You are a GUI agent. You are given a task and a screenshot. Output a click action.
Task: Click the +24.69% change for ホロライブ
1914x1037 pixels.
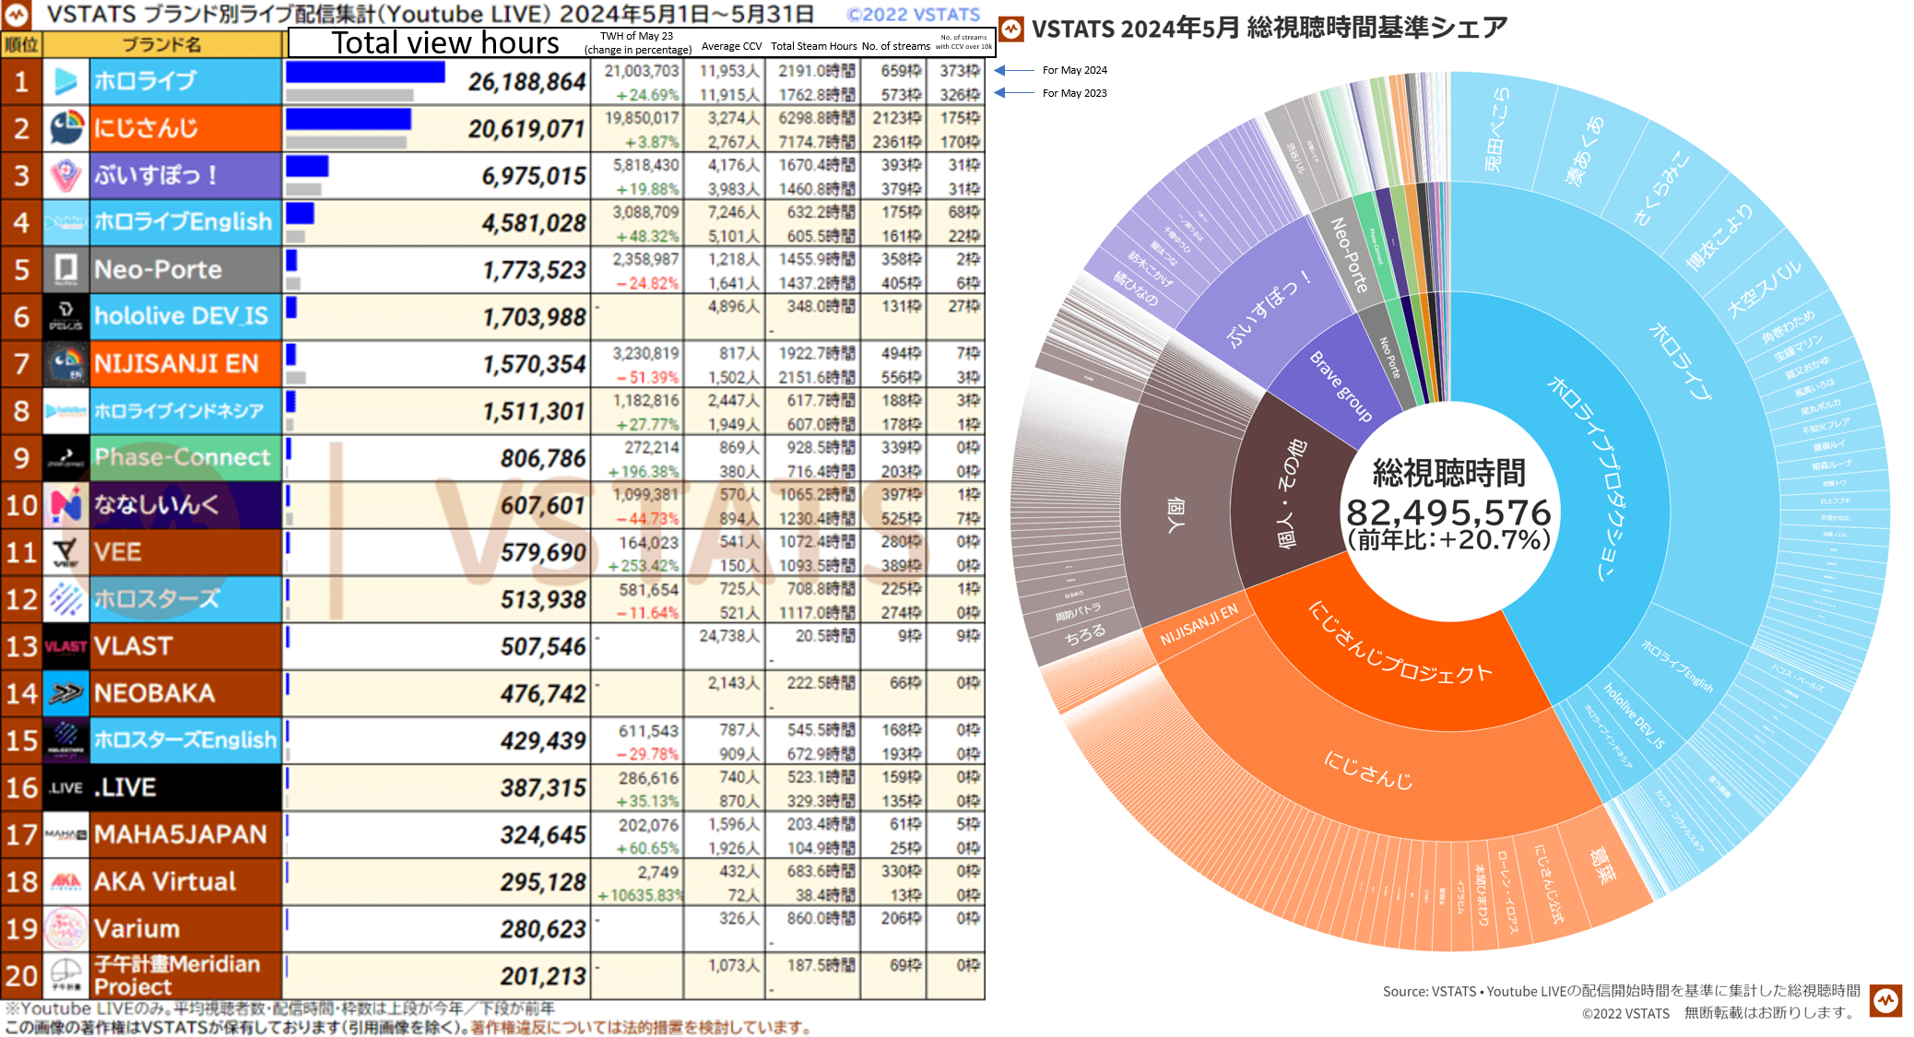click(x=647, y=95)
